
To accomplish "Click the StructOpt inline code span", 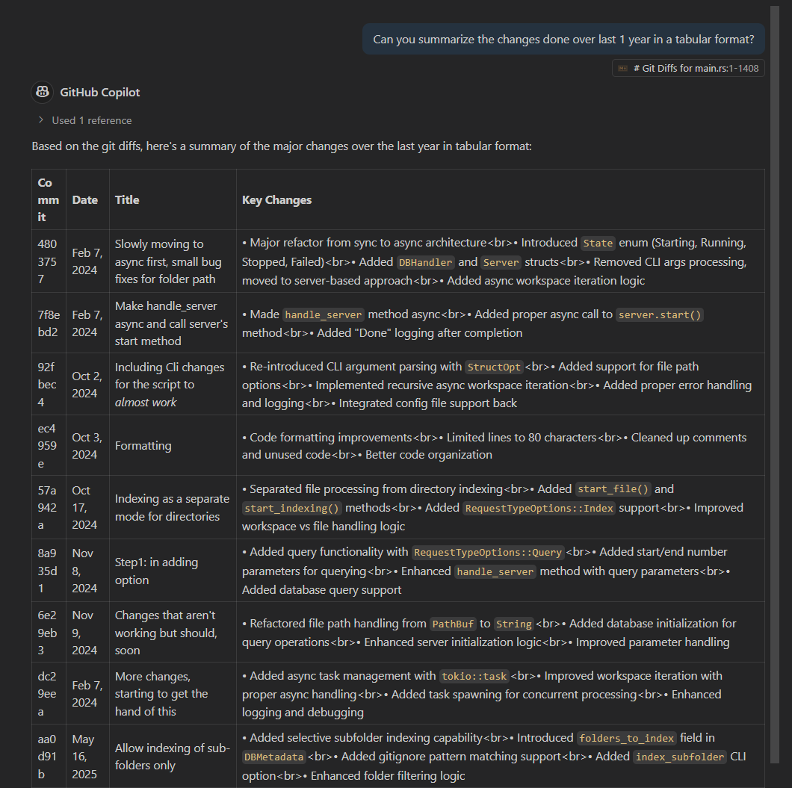I will (494, 367).
